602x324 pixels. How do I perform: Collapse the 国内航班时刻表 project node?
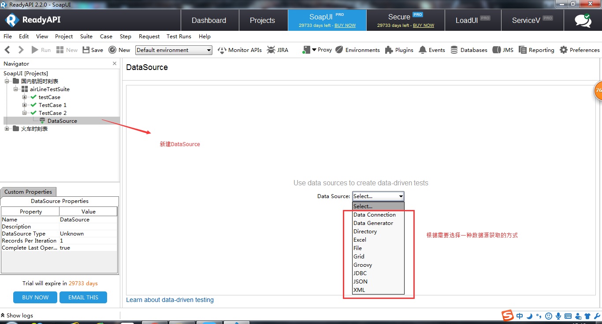(7, 81)
